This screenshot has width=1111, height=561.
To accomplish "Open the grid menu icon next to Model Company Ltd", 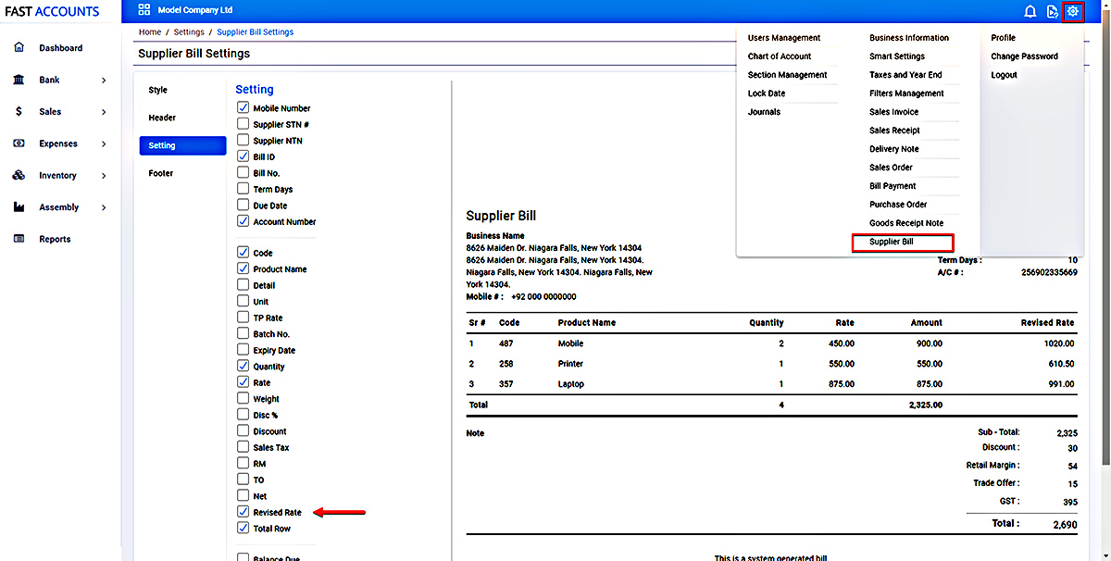I will click(x=144, y=10).
